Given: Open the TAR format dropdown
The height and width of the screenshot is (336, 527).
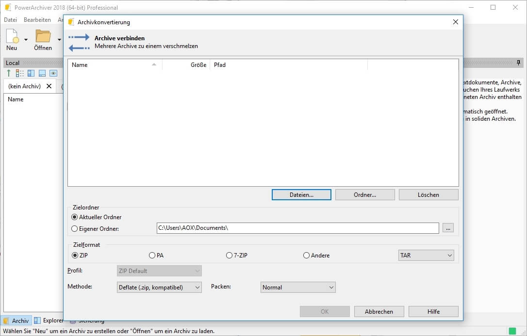Looking at the screenshot, I should 426,255.
